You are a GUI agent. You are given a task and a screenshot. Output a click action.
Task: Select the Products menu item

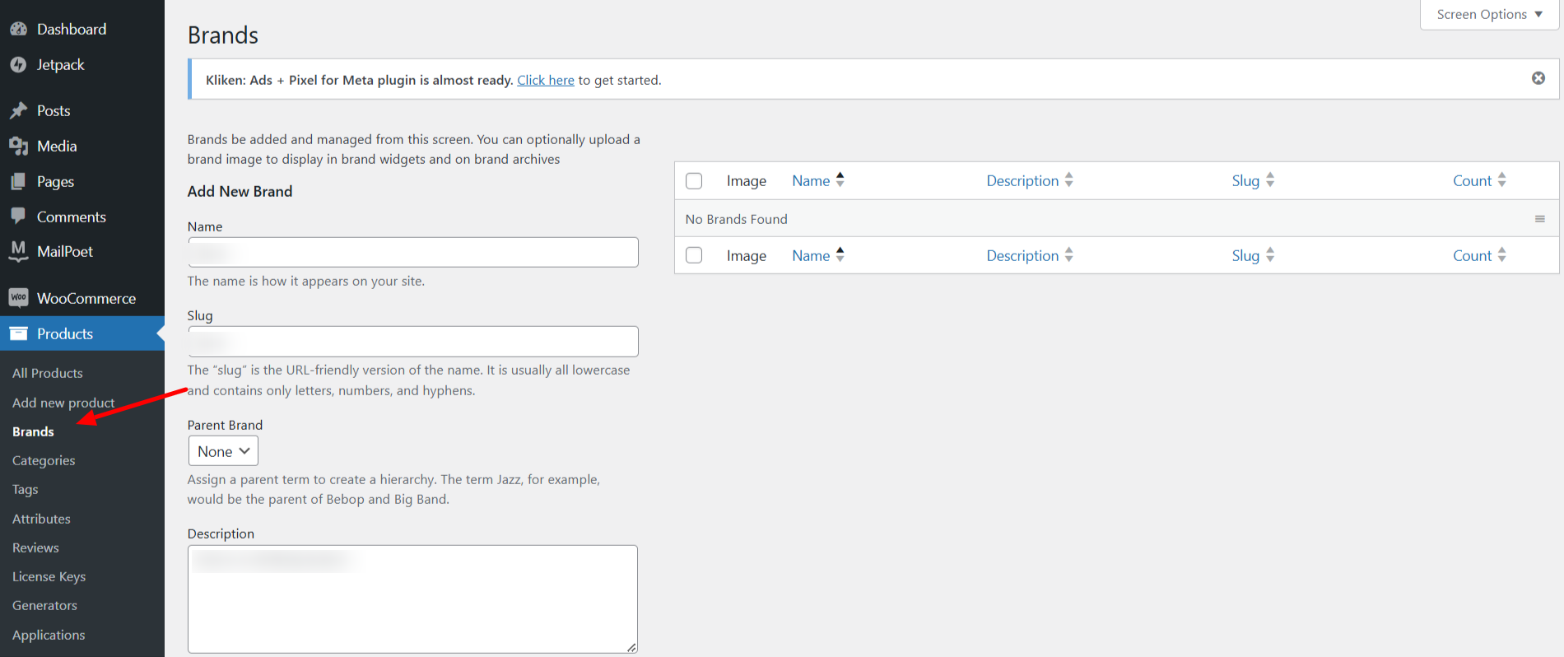click(65, 333)
